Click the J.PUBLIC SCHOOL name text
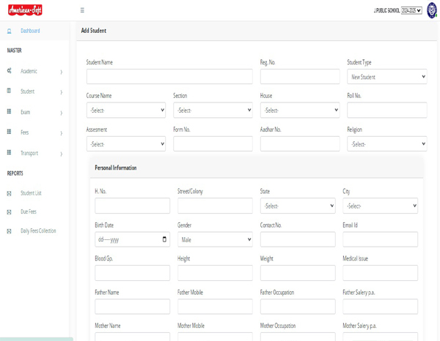Viewport: 440px width, 341px height. (386, 11)
